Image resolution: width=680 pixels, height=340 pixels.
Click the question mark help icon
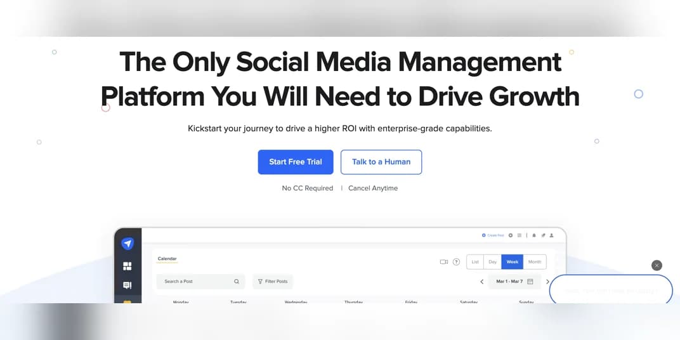(456, 262)
